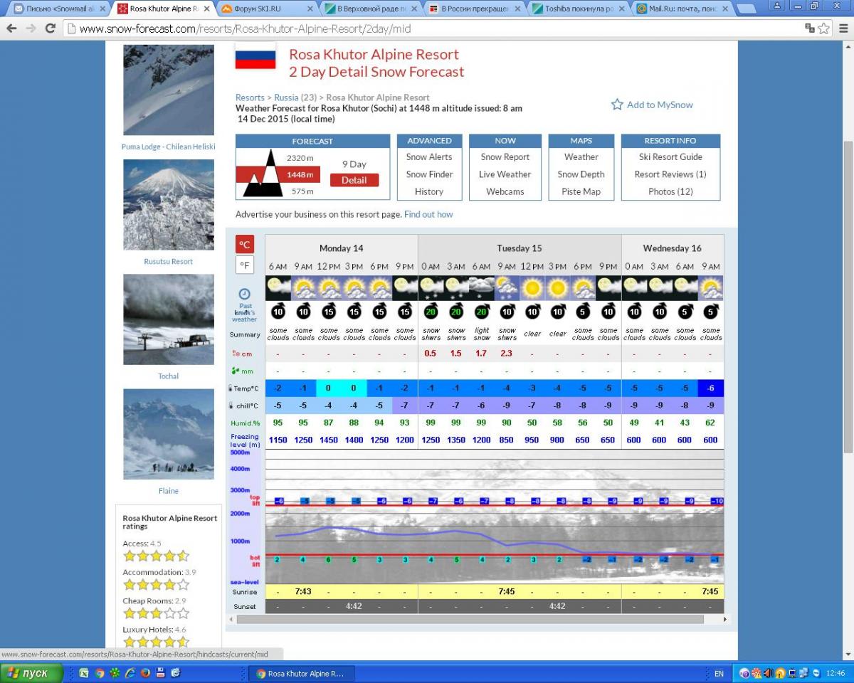Open the Piste Map link
Screen dimensions: 854x683
point(581,191)
